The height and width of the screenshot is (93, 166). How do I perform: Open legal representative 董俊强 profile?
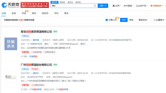click(36, 40)
